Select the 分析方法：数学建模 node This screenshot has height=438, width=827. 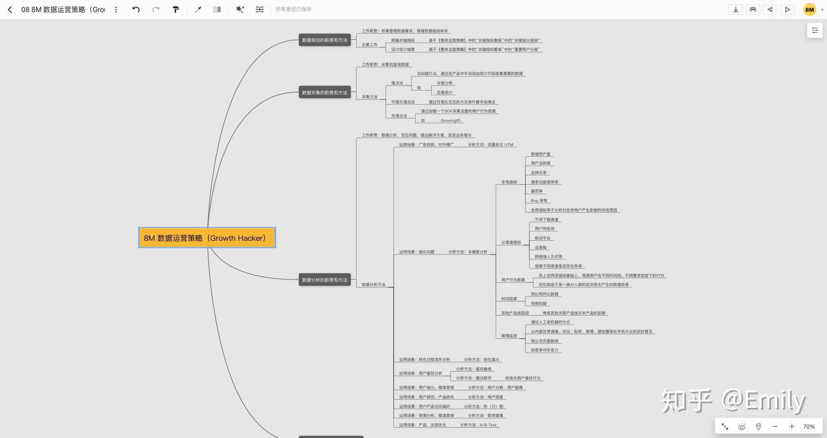coord(485,416)
